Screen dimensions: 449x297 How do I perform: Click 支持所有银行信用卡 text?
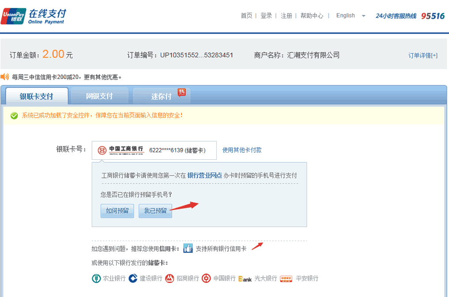[221, 248]
